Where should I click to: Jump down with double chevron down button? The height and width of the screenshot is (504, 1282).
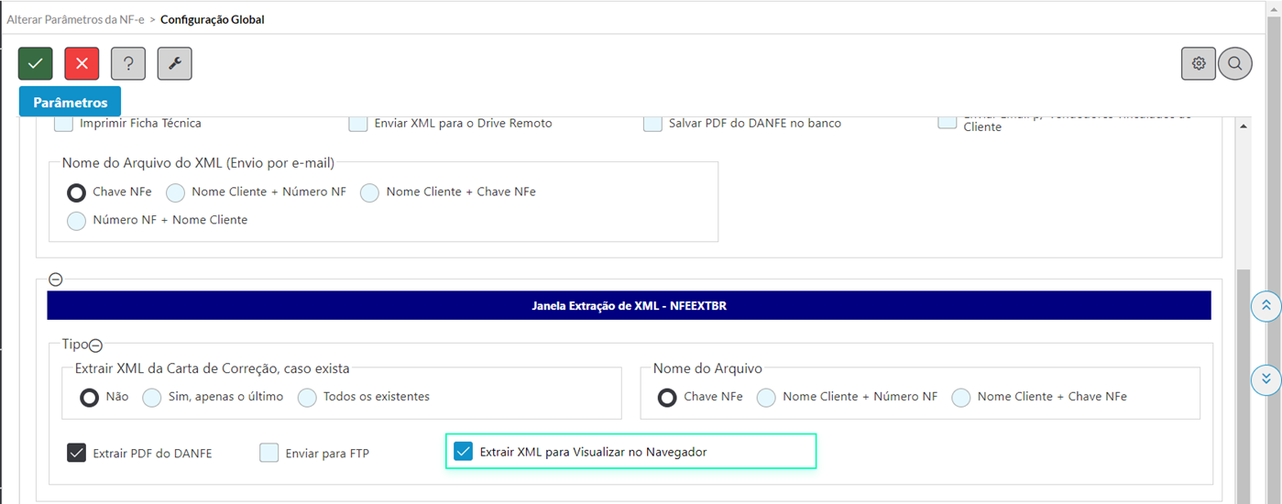tap(1266, 378)
